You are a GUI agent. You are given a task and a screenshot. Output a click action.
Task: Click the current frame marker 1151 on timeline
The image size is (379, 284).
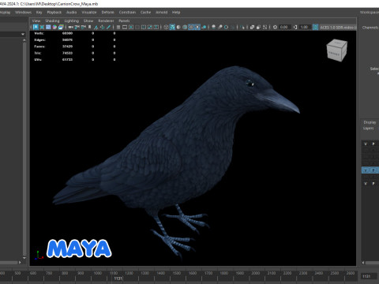[x=118, y=278]
